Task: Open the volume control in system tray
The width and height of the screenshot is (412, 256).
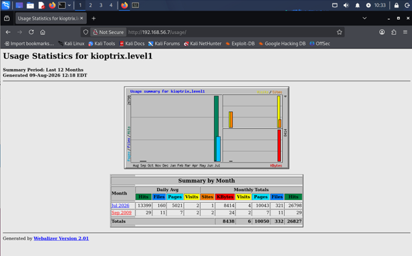Action: point(346,5)
